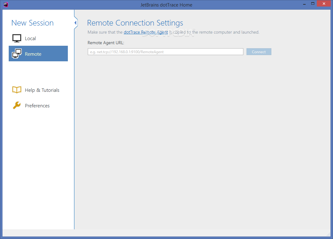The width and height of the screenshot is (333, 239).
Task: Click the Connect button
Action: click(x=259, y=52)
